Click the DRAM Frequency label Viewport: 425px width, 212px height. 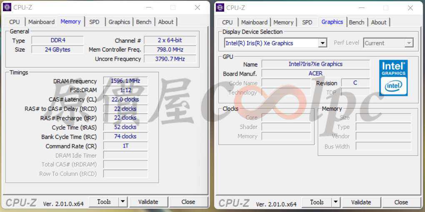click(x=75, y=81)
